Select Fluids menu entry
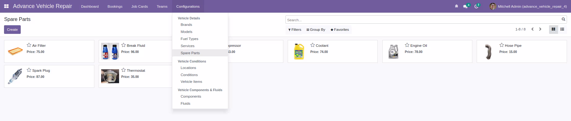This screenshot has width=571, height=121. [200, 103]
